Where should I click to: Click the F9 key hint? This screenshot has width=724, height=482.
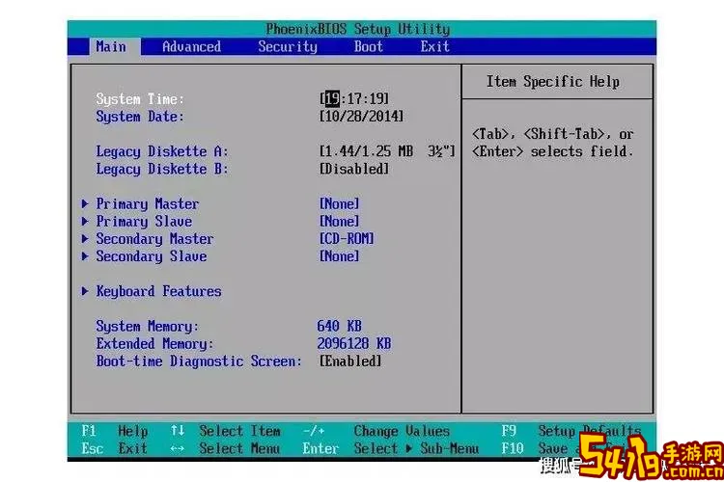coord(509,431)
